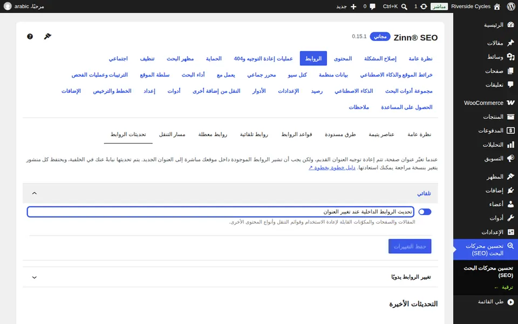Open the الحصول على المساعدة tab
Image resolution: width=518 pixels, height=324 pixels.
pyautogui.click(x=407, y=107)
